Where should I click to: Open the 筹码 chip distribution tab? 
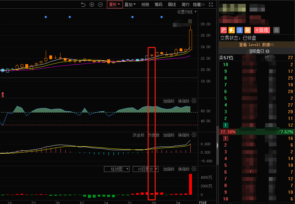pos(158,4)
